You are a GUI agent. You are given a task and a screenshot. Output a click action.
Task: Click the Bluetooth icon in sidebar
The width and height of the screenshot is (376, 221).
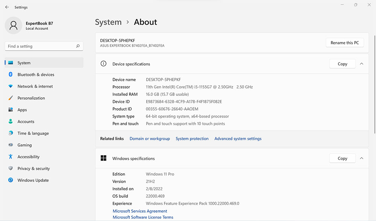click(x=11, y=74)
